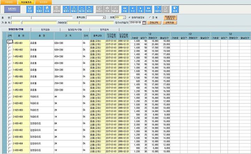Tick the first select checkbox of row 1-050-005
Image resolution: width=251 pixels, height=154 pixels.
point(9,68)
